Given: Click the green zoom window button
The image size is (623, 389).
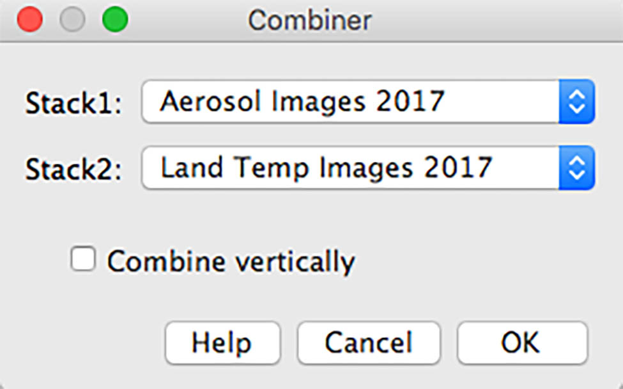Looking at the screenshot, I should click(x=115, y=20).
